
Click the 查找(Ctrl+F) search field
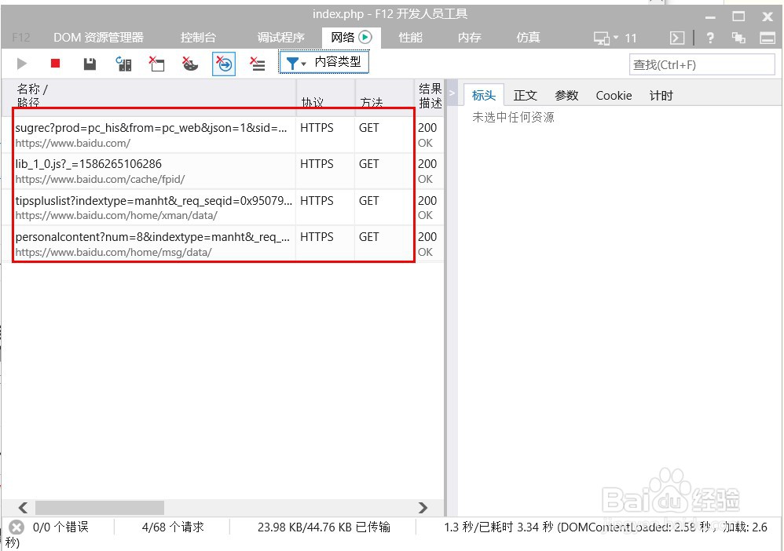pyautogui.click(x=702, y=64)
